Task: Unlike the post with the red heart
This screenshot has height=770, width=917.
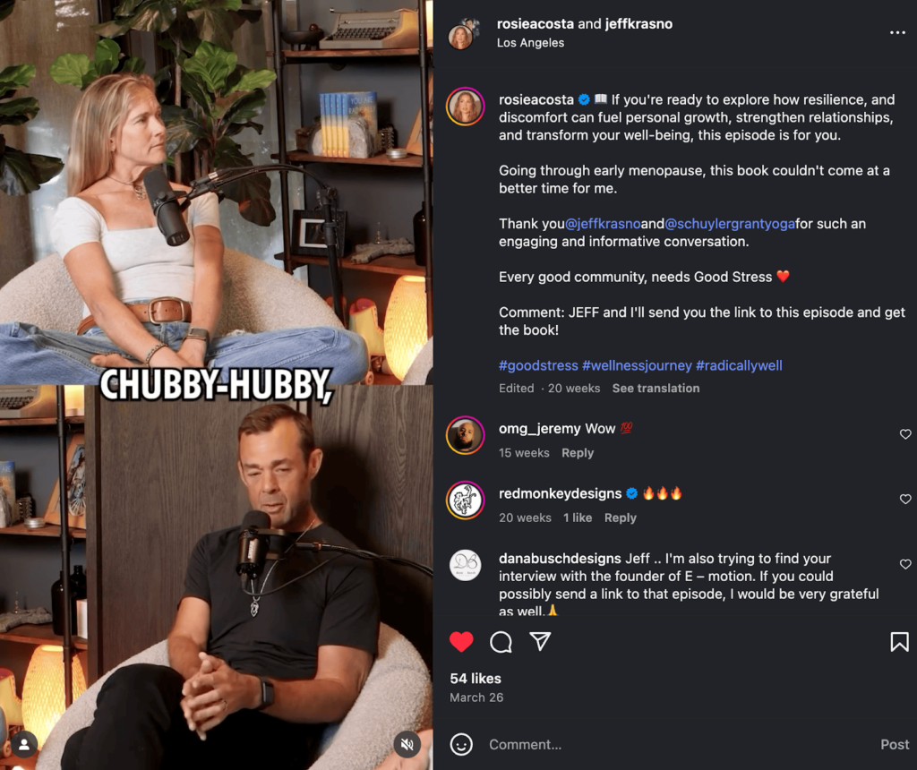Action: 461,642
